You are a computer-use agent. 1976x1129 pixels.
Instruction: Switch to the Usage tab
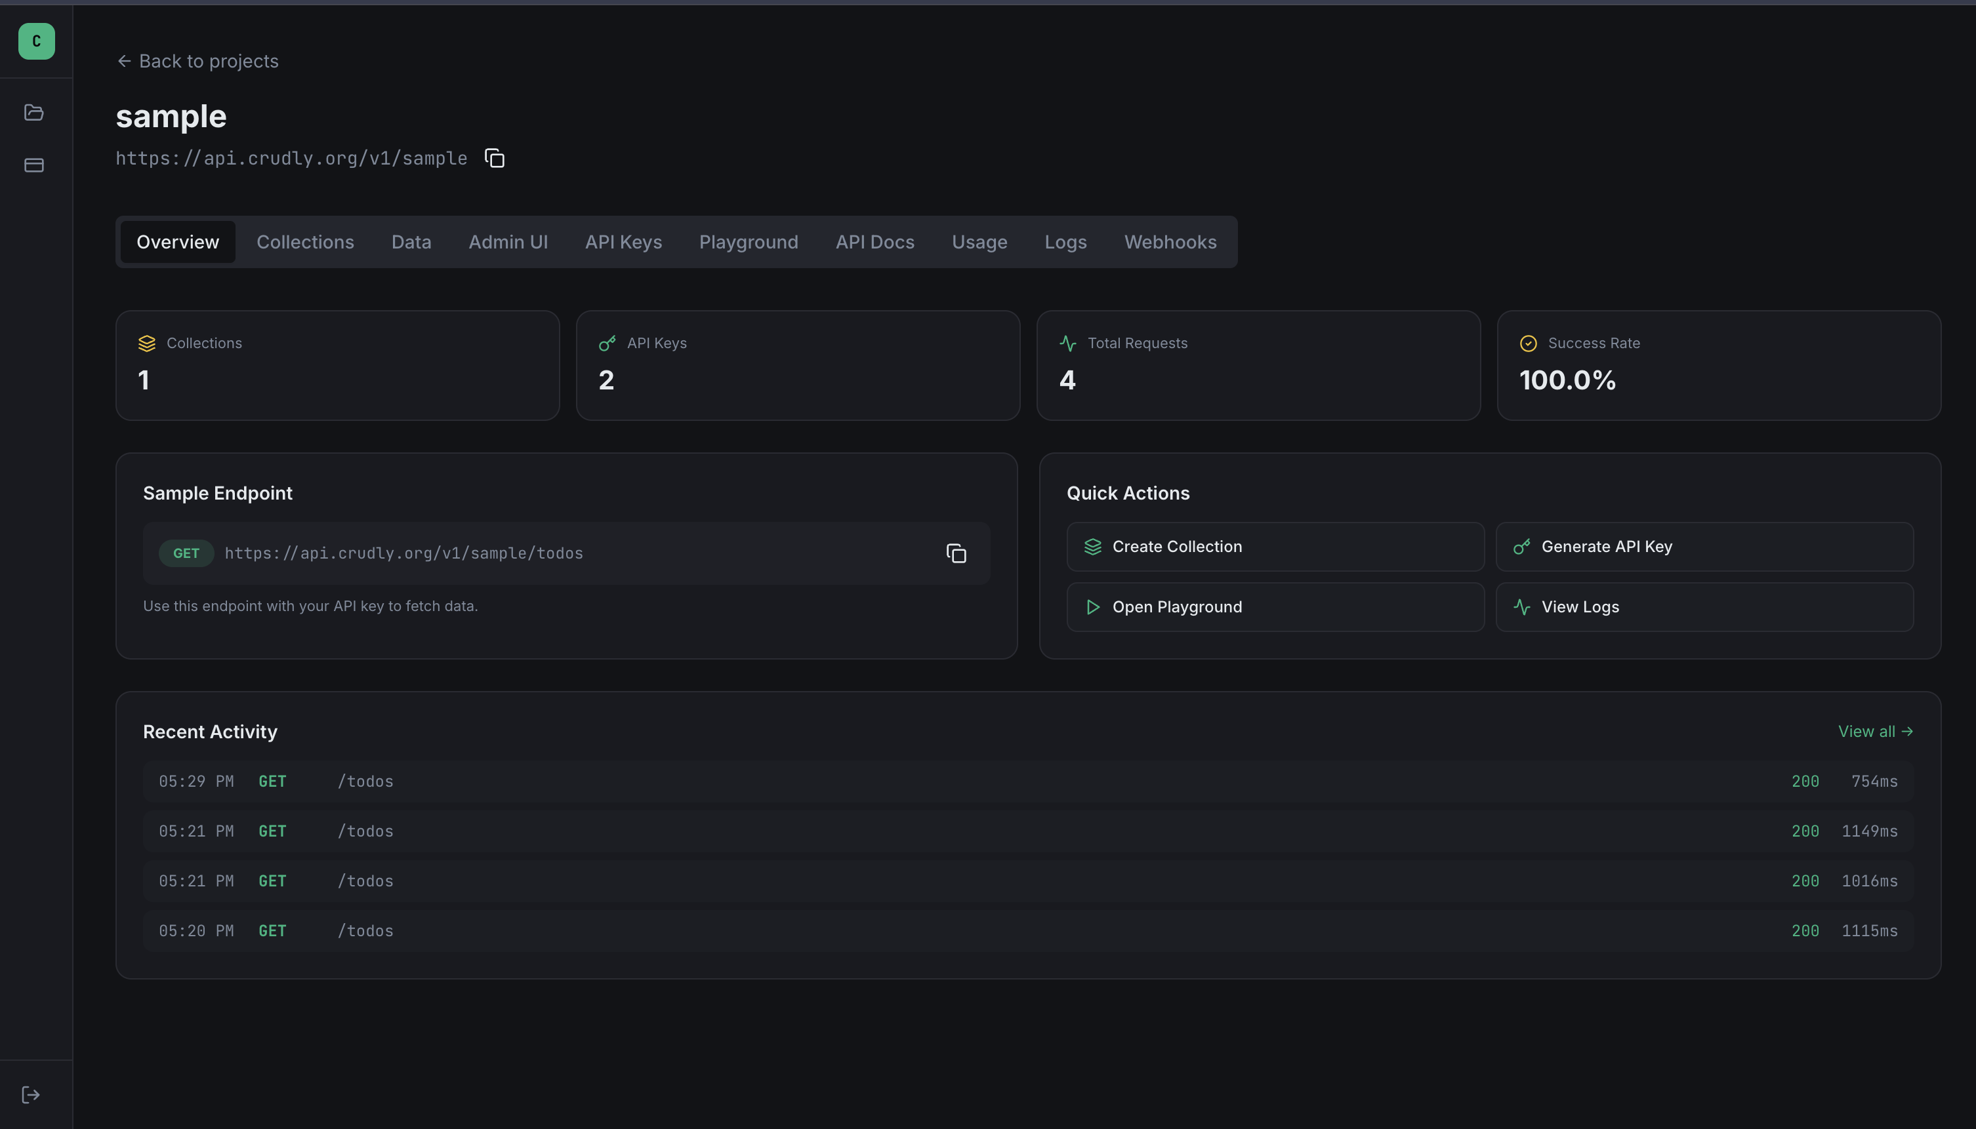(980, 242)
